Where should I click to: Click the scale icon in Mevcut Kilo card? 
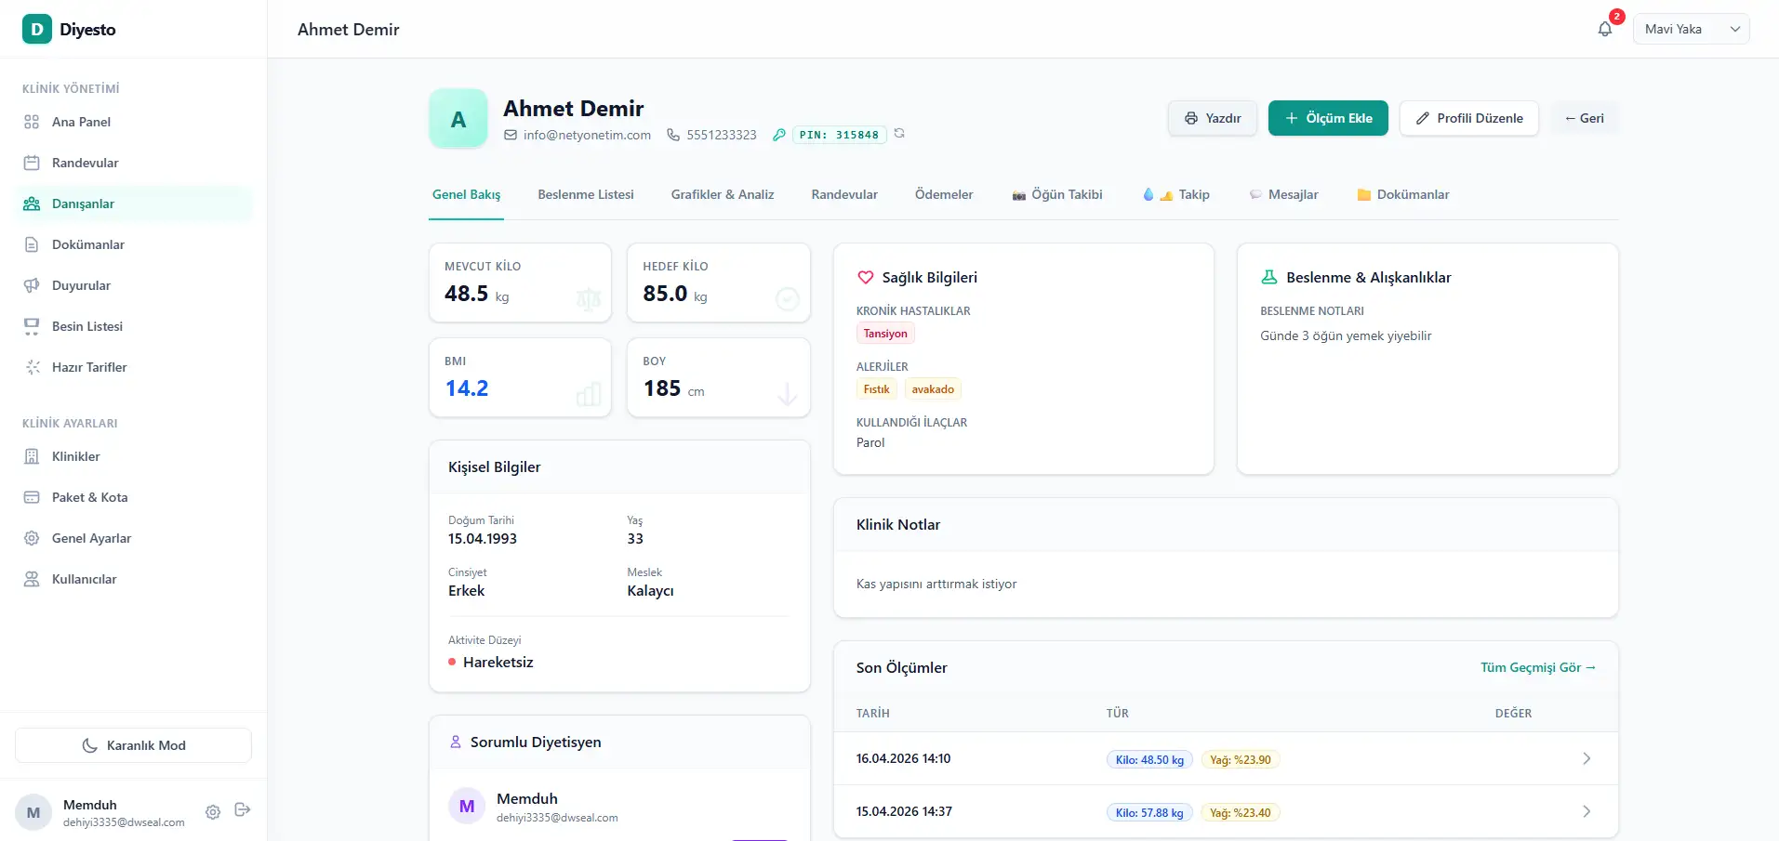pyautogui.click(x=589, y=299)
